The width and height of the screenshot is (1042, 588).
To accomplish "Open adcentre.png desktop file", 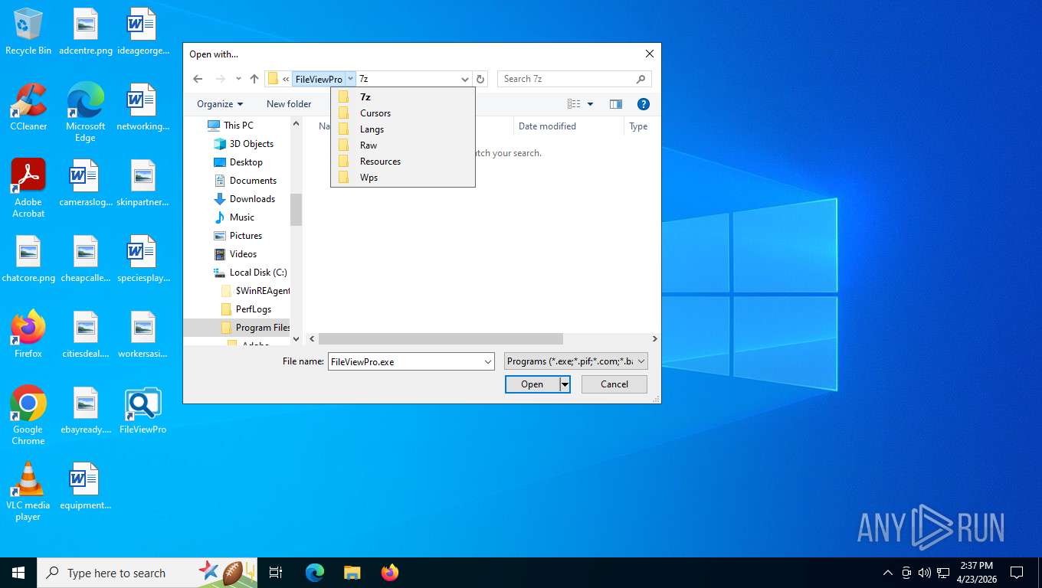I will pyautogui.click(x=86, y=32).
